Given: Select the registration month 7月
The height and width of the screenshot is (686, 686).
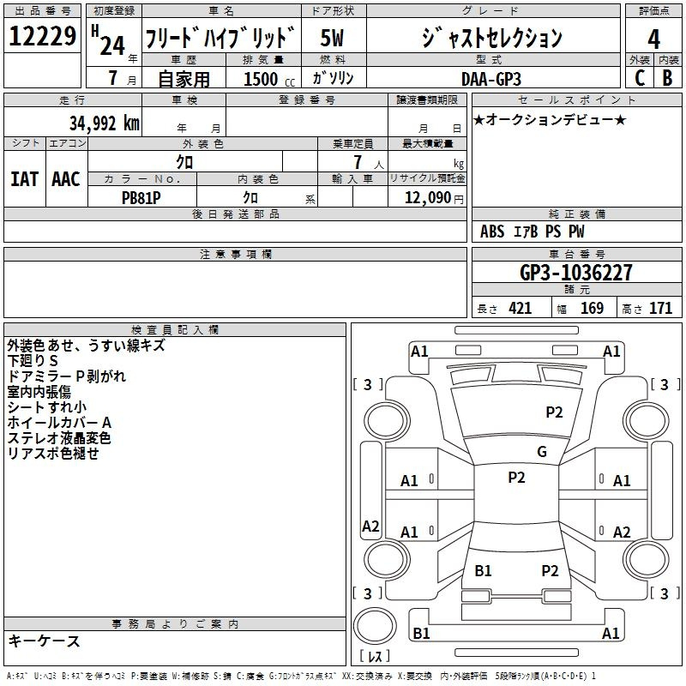Looking at the screenshot, I should pos(122,78).
